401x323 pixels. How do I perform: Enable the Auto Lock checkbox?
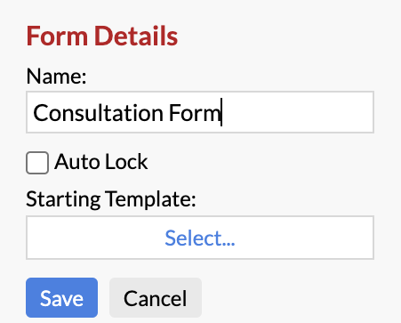point(37,163)
